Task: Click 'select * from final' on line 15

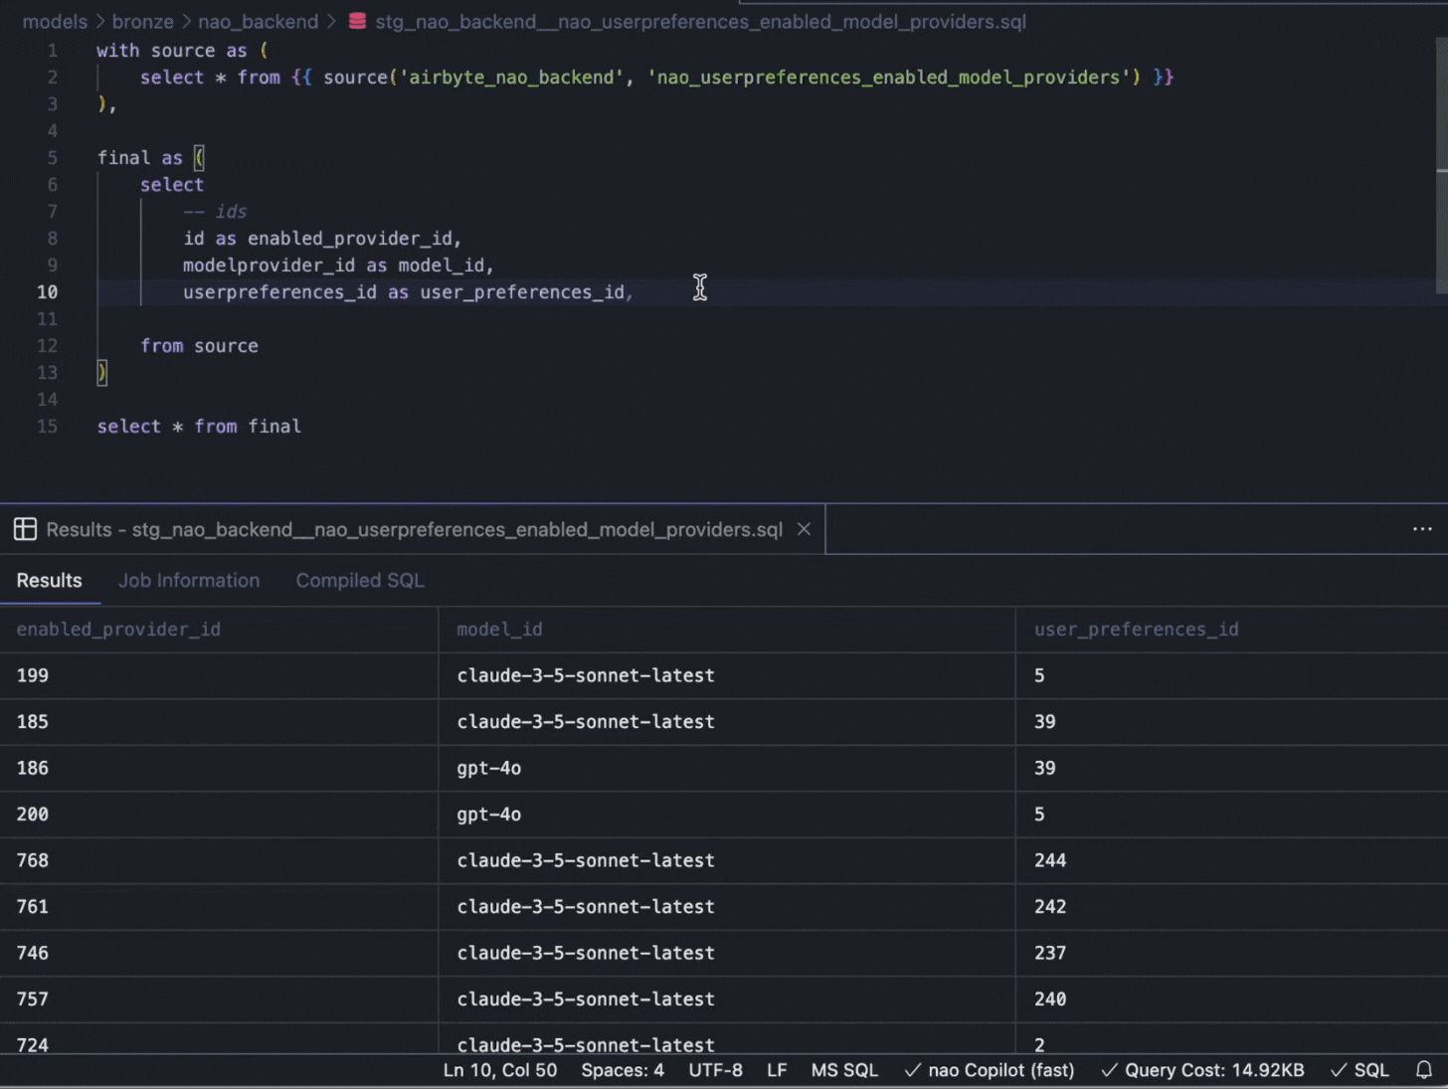Action: click(199, 426)
